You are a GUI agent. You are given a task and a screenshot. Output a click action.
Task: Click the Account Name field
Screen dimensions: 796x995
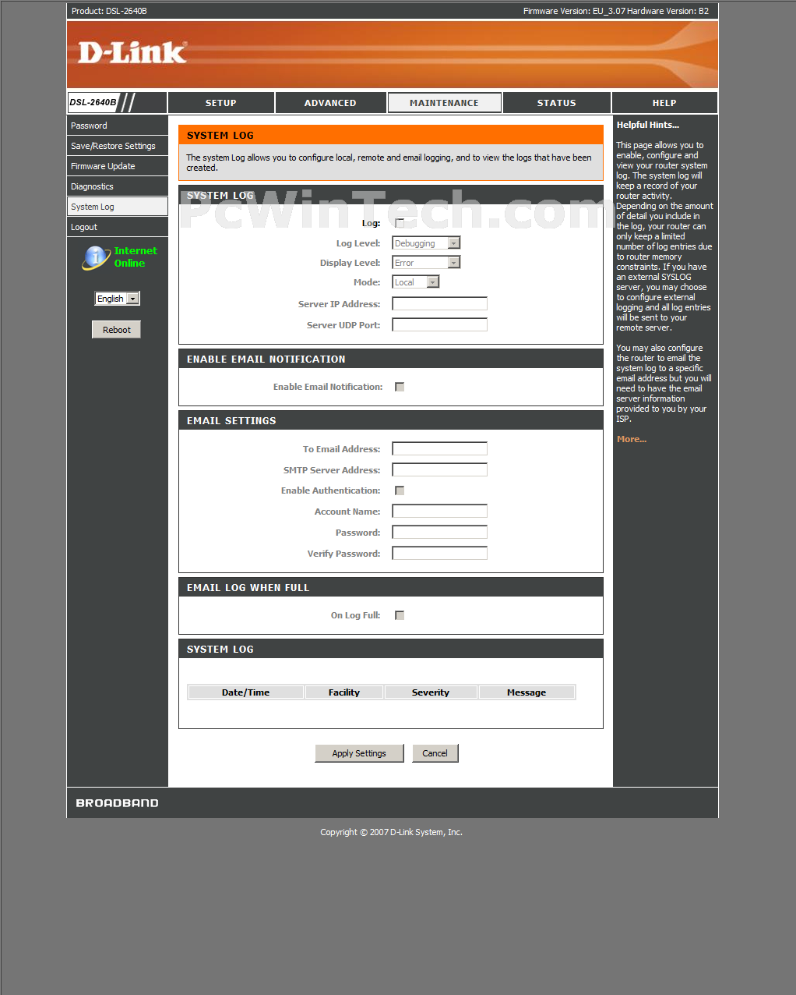pos(439,512)
